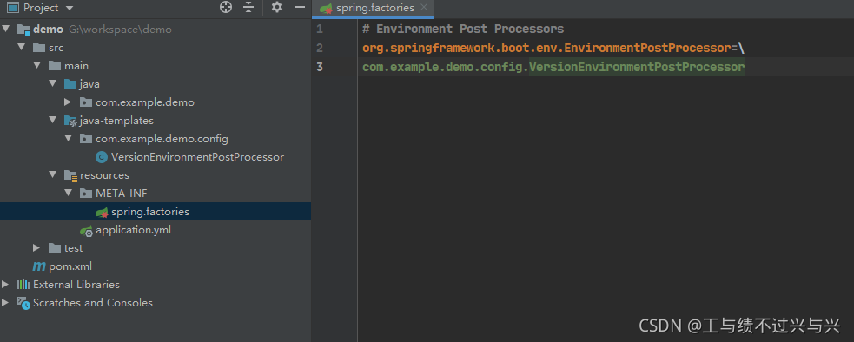Collapse the src folder arrow
This screenshot has height=342, width=854.
21,48
